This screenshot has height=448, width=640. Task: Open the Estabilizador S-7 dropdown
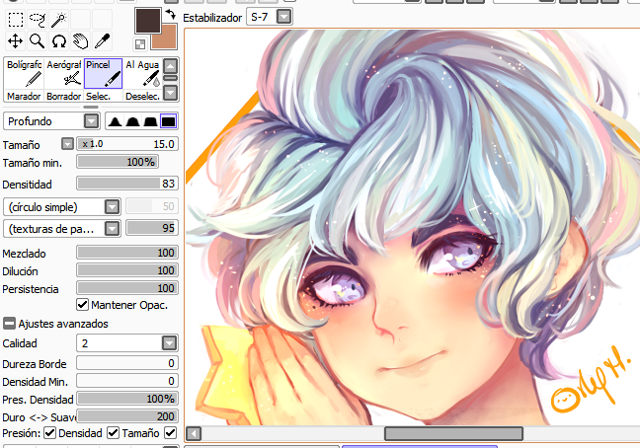point(284,17)
